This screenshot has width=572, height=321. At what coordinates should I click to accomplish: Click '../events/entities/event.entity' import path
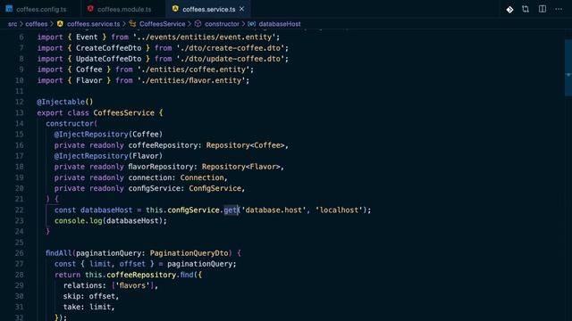click(205, 37)
